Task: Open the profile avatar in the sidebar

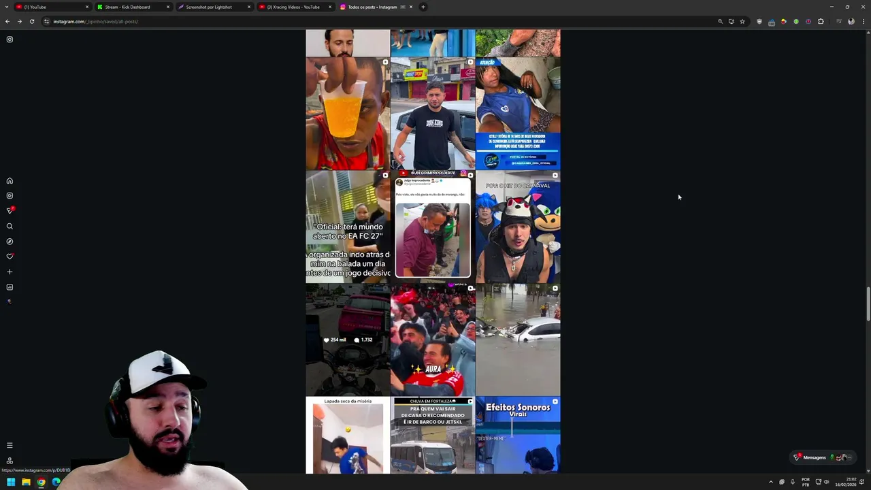Action: (x=10, y=301)
